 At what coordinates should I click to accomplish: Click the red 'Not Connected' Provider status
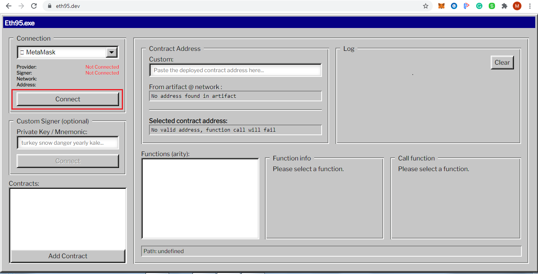point(102,67)
